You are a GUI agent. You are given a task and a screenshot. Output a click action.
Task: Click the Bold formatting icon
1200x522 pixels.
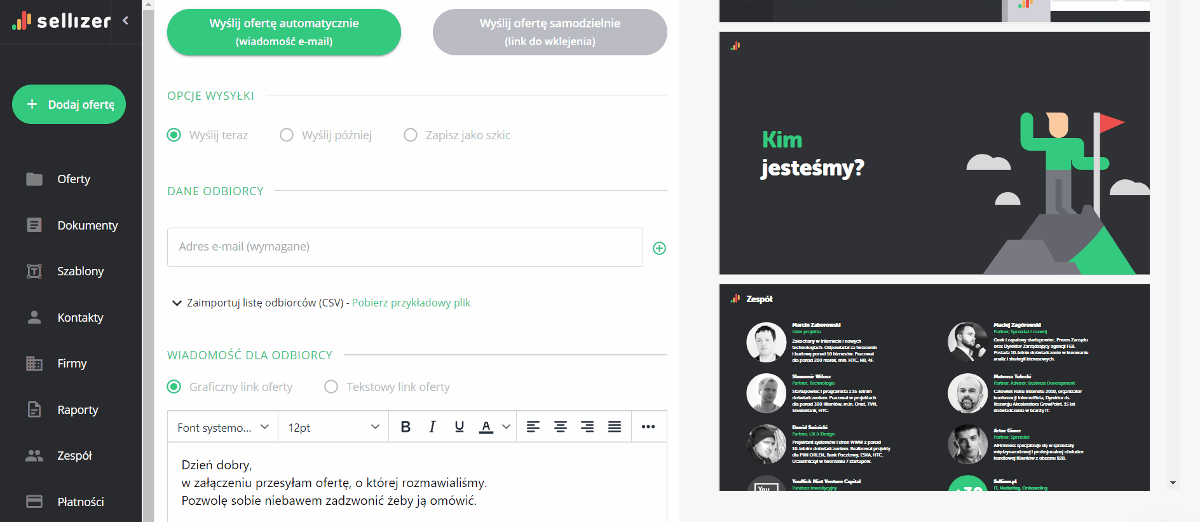pyautogui.click(x=406, y=427)
